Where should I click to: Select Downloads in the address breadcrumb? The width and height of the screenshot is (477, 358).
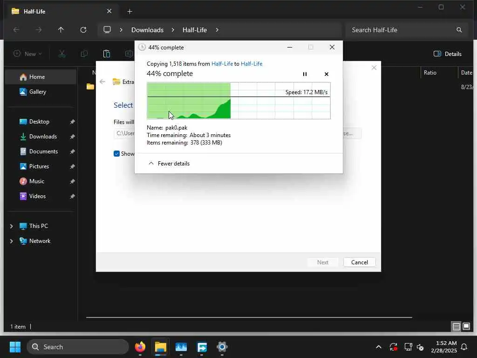pos(147,30)
